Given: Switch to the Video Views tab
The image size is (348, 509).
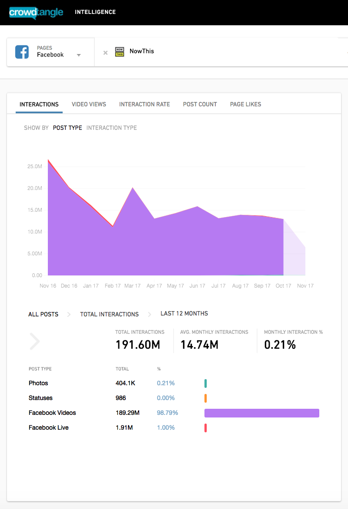Looking at the screenshot, I should point(89,105).
